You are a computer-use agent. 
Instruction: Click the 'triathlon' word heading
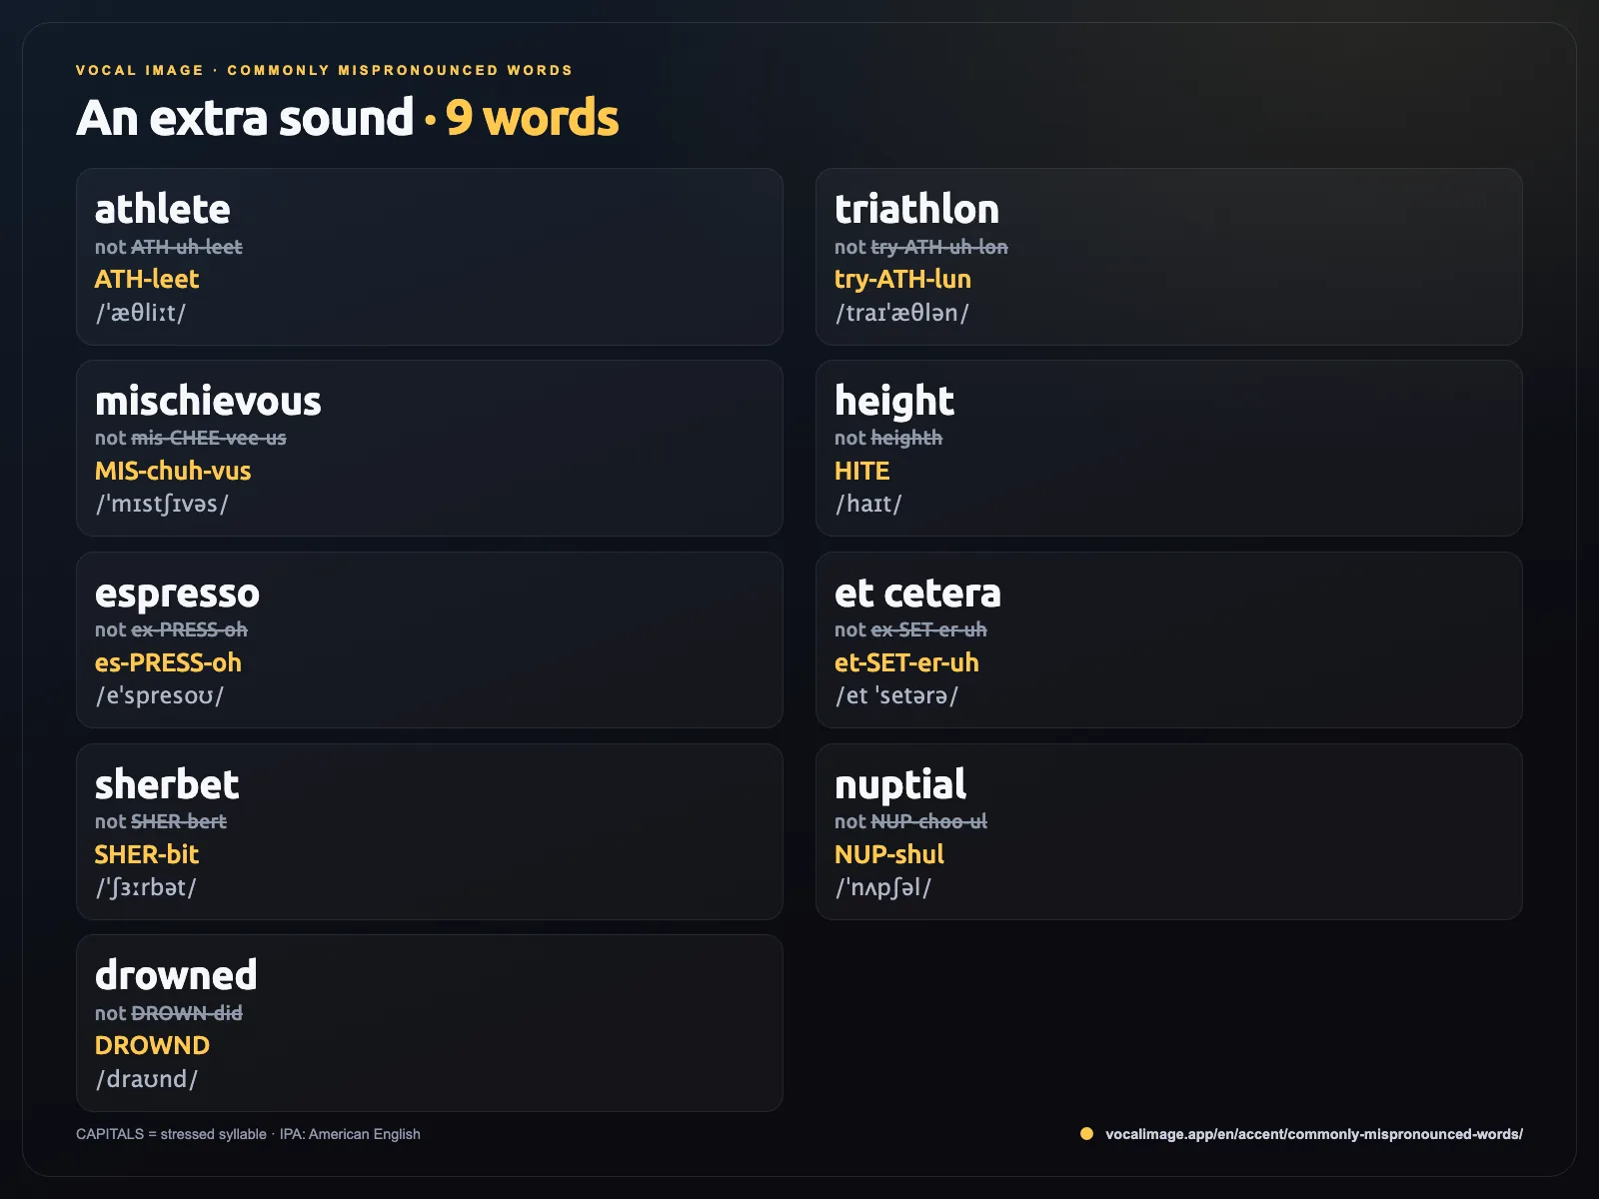point(916,209)
